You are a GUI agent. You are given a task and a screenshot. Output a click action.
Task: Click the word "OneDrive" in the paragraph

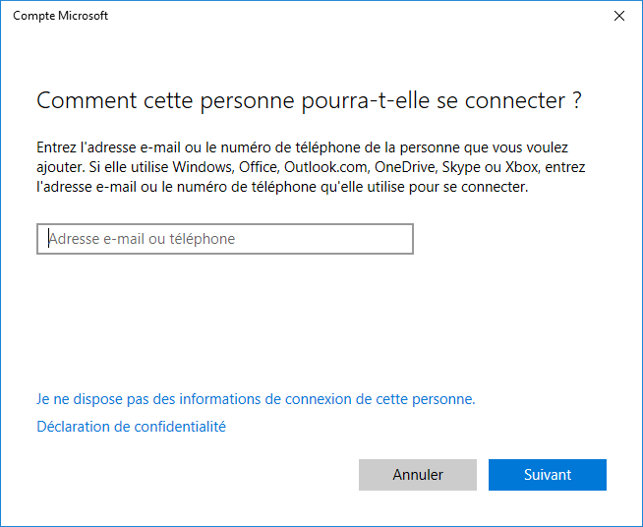pyautogui.click(x=406, y=167)
